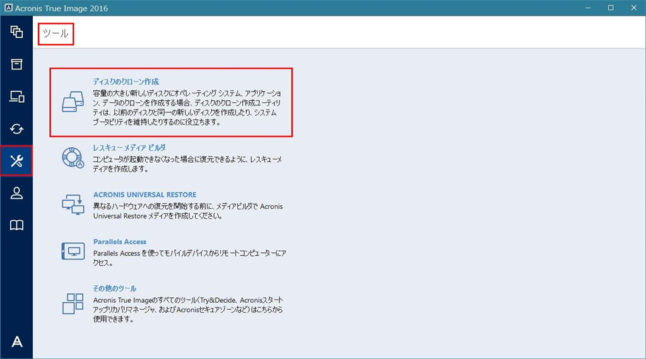Click the disk clone description text
The image size is (646, 359).
pyautogui.click(x=187, y=108)
